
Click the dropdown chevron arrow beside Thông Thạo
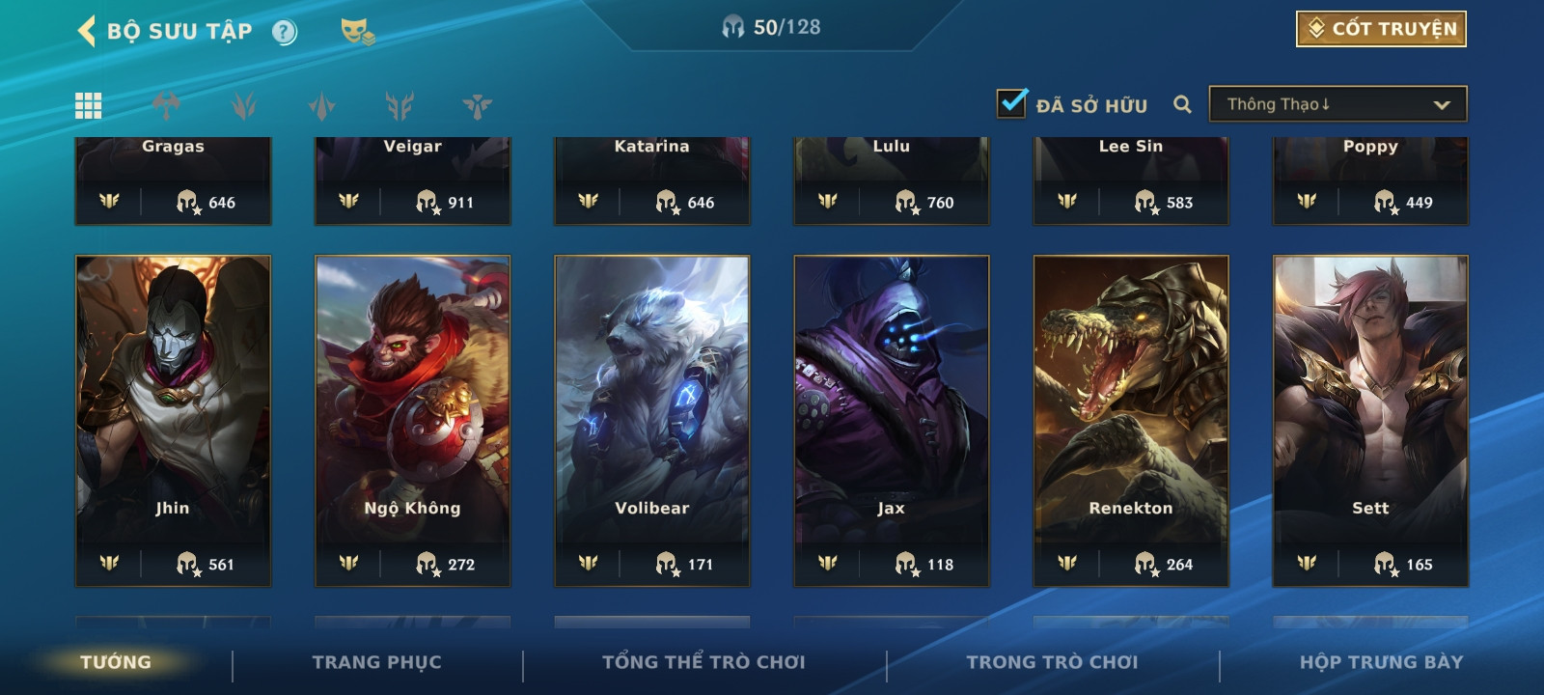(x=1442, y=104)
